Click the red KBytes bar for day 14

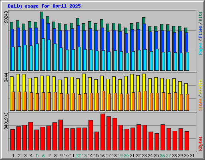tap(90, 135)
